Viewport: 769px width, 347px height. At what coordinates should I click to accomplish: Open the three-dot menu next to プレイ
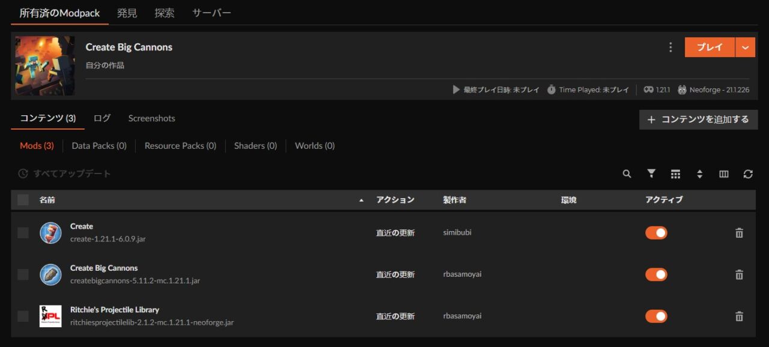pos(670,47)
